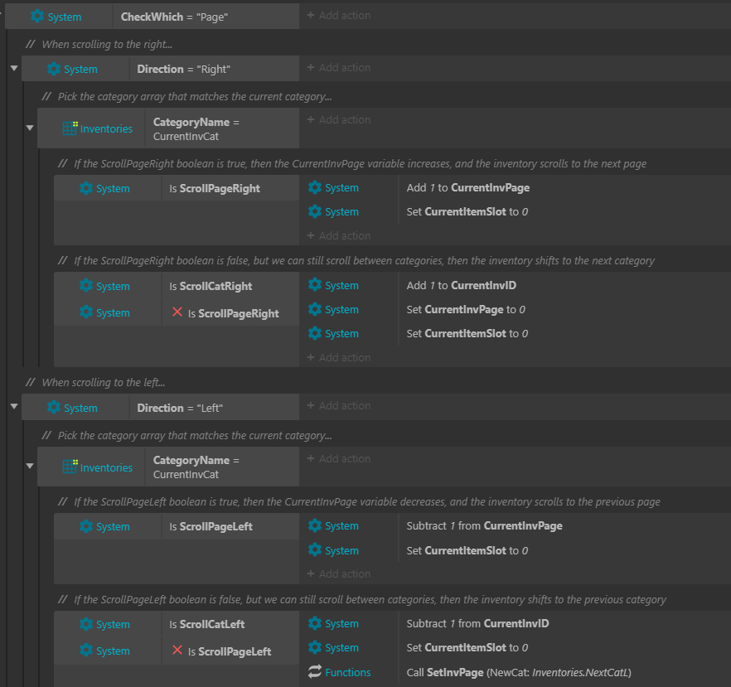Viewport: 731px width, 687px height.
Task: Click the gear icon beside CheckWhich condition
Action: click(x=37, y=17)
